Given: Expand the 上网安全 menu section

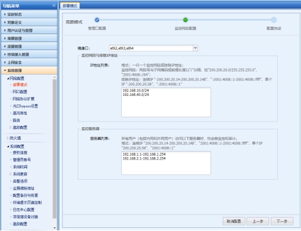Looking at the screenshot, I should click(29, 62).
